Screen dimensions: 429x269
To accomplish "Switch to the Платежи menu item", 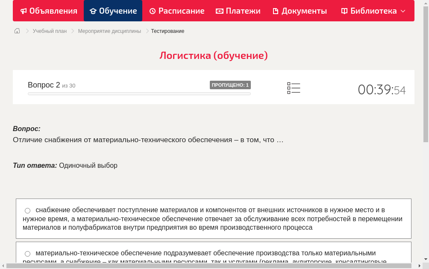I will (238, 11).
